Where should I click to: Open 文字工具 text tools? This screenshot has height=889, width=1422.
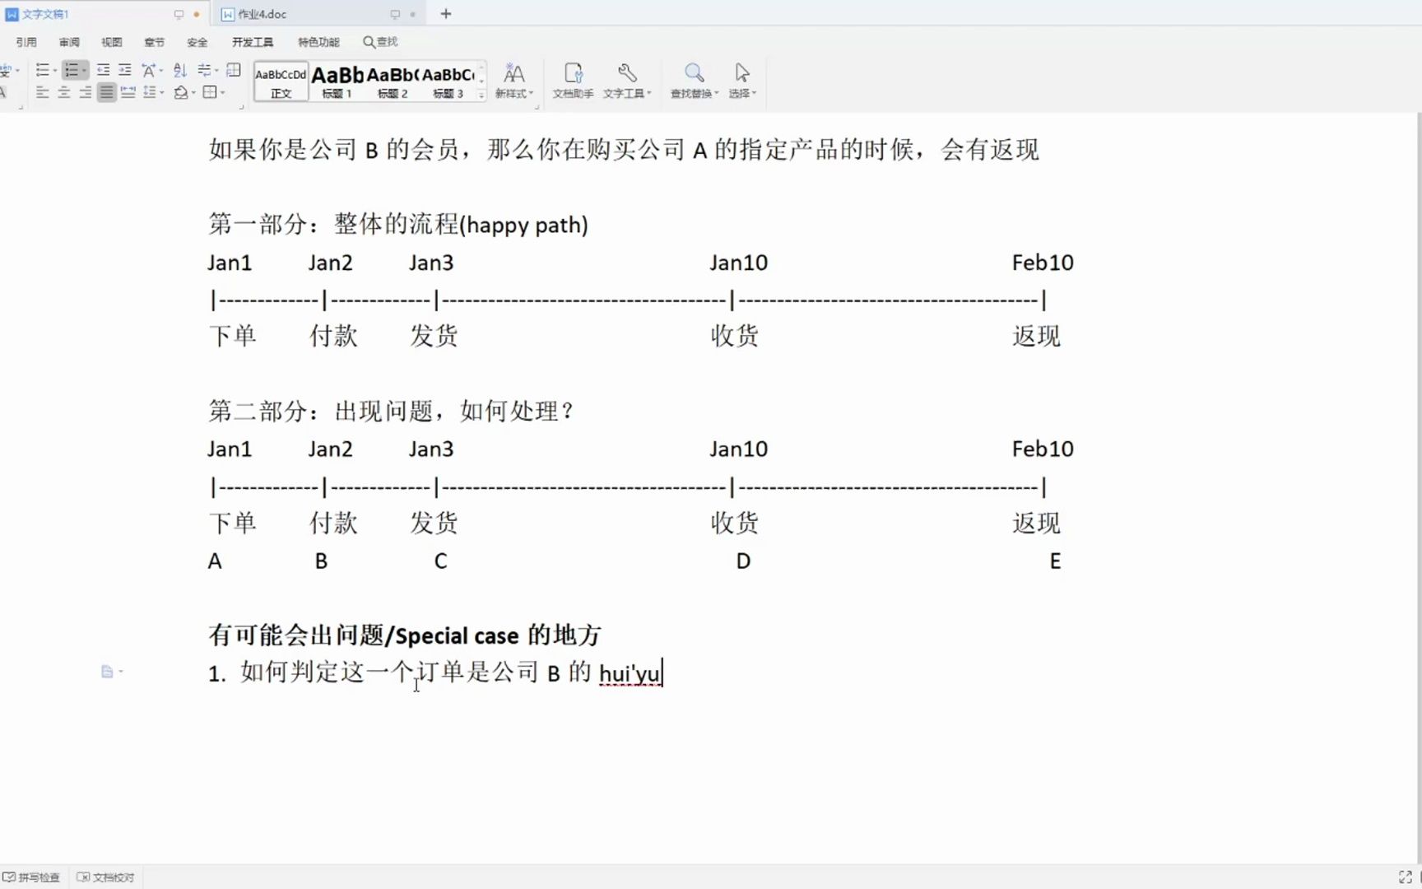tap(627, 81)
